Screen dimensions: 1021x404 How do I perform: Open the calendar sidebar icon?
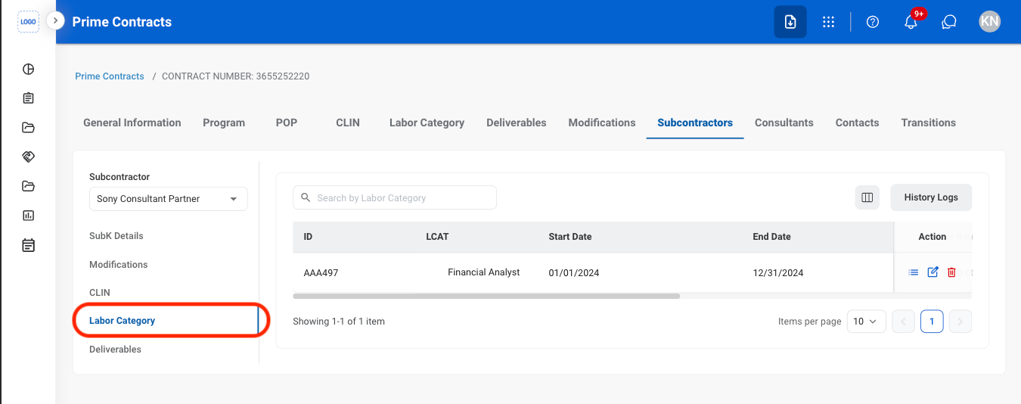[28, 245]
